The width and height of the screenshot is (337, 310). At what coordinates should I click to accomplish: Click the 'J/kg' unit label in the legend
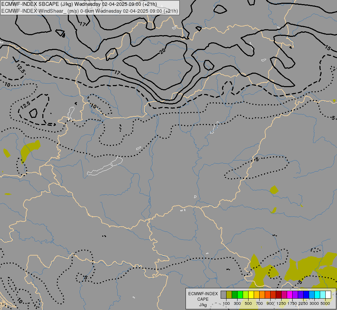coord(203,305)
